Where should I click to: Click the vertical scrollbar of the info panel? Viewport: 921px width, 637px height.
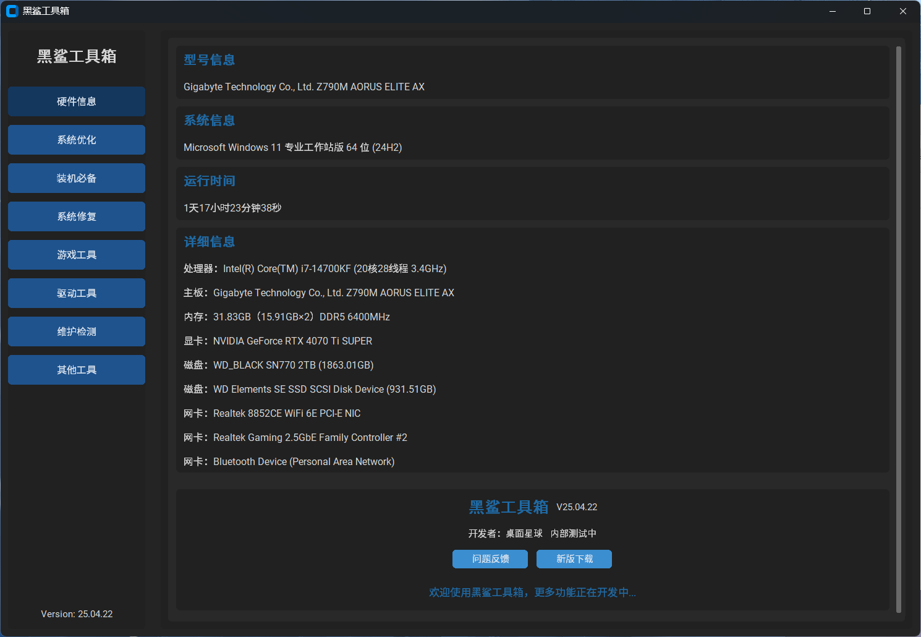[x=899, y=330]
